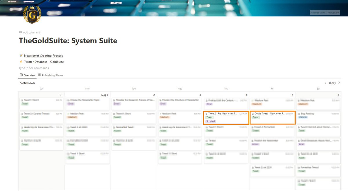
Task: Click the Change cover button
Action: pos(318,13)
